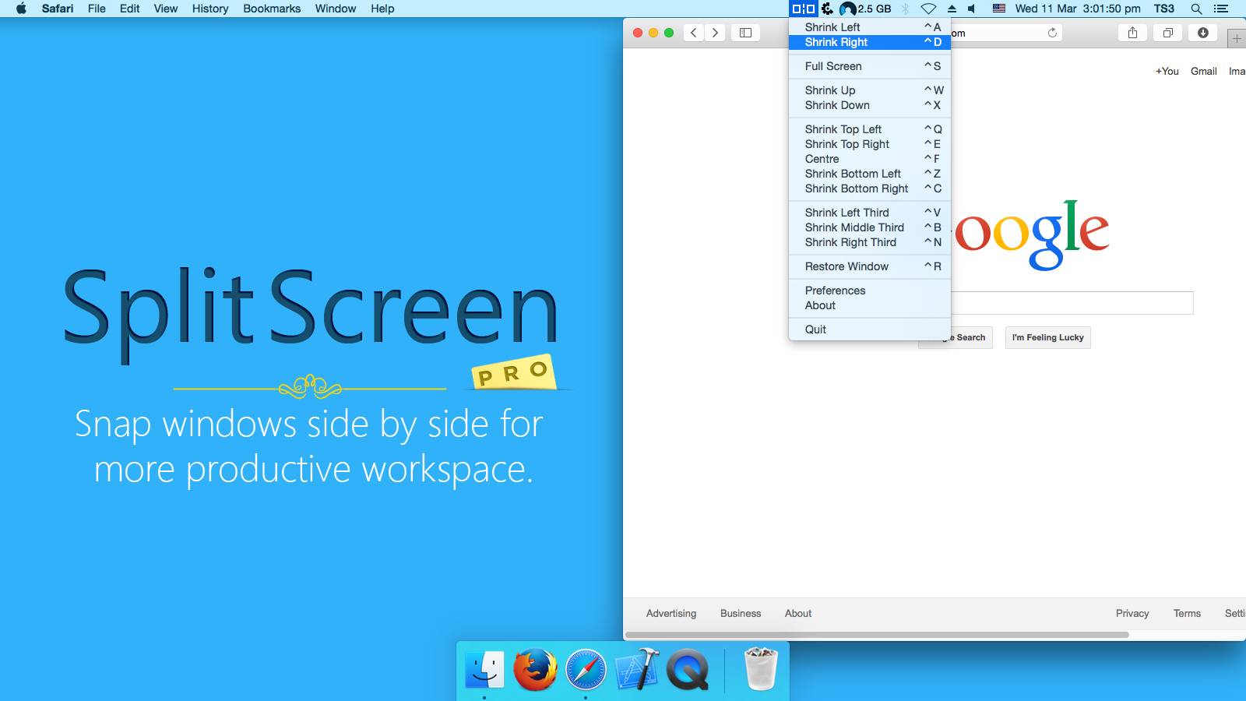
Task: Reload the page in Safari address bar
Action: tap(1052, 33)
